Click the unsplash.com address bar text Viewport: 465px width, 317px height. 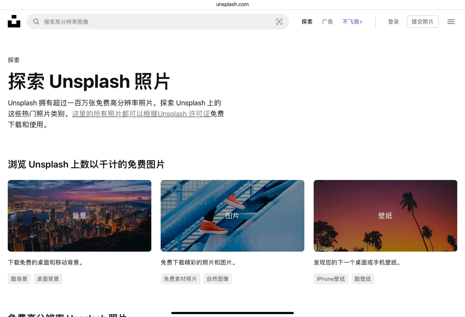point(232,4)
